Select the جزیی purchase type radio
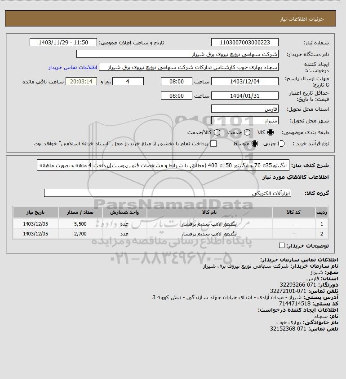Viewport: 346px width, 379px height. 281,144
